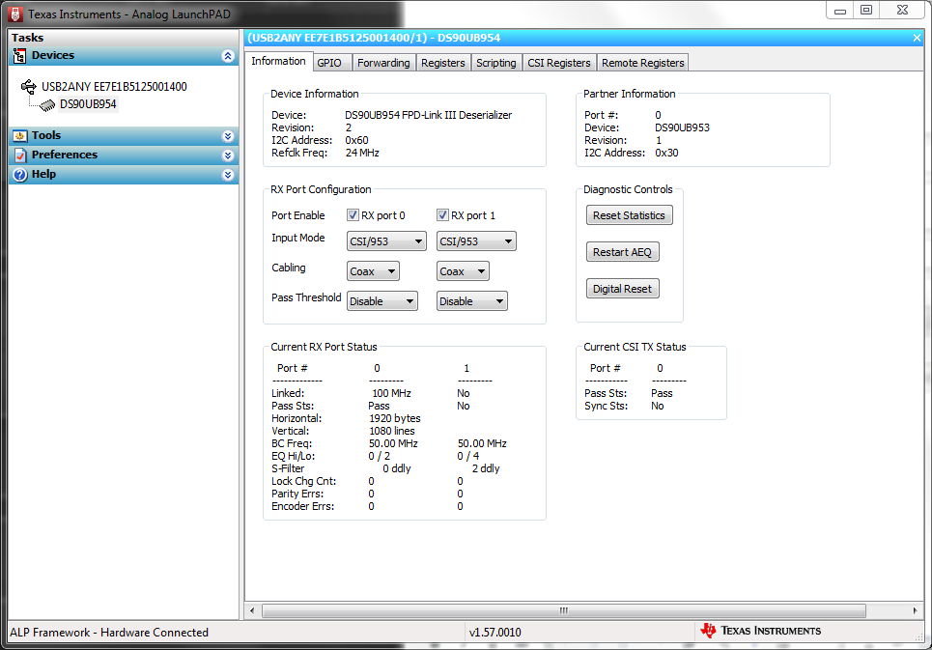Image resolution: width=932 pixels, height=650 pixels.
Task: Click the scrollbar right arrow
Action: tap(915, 610)
